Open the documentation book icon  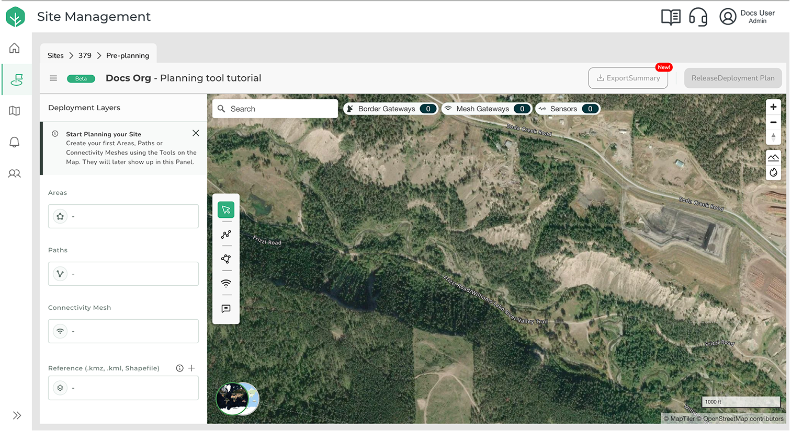click(671, 17)
